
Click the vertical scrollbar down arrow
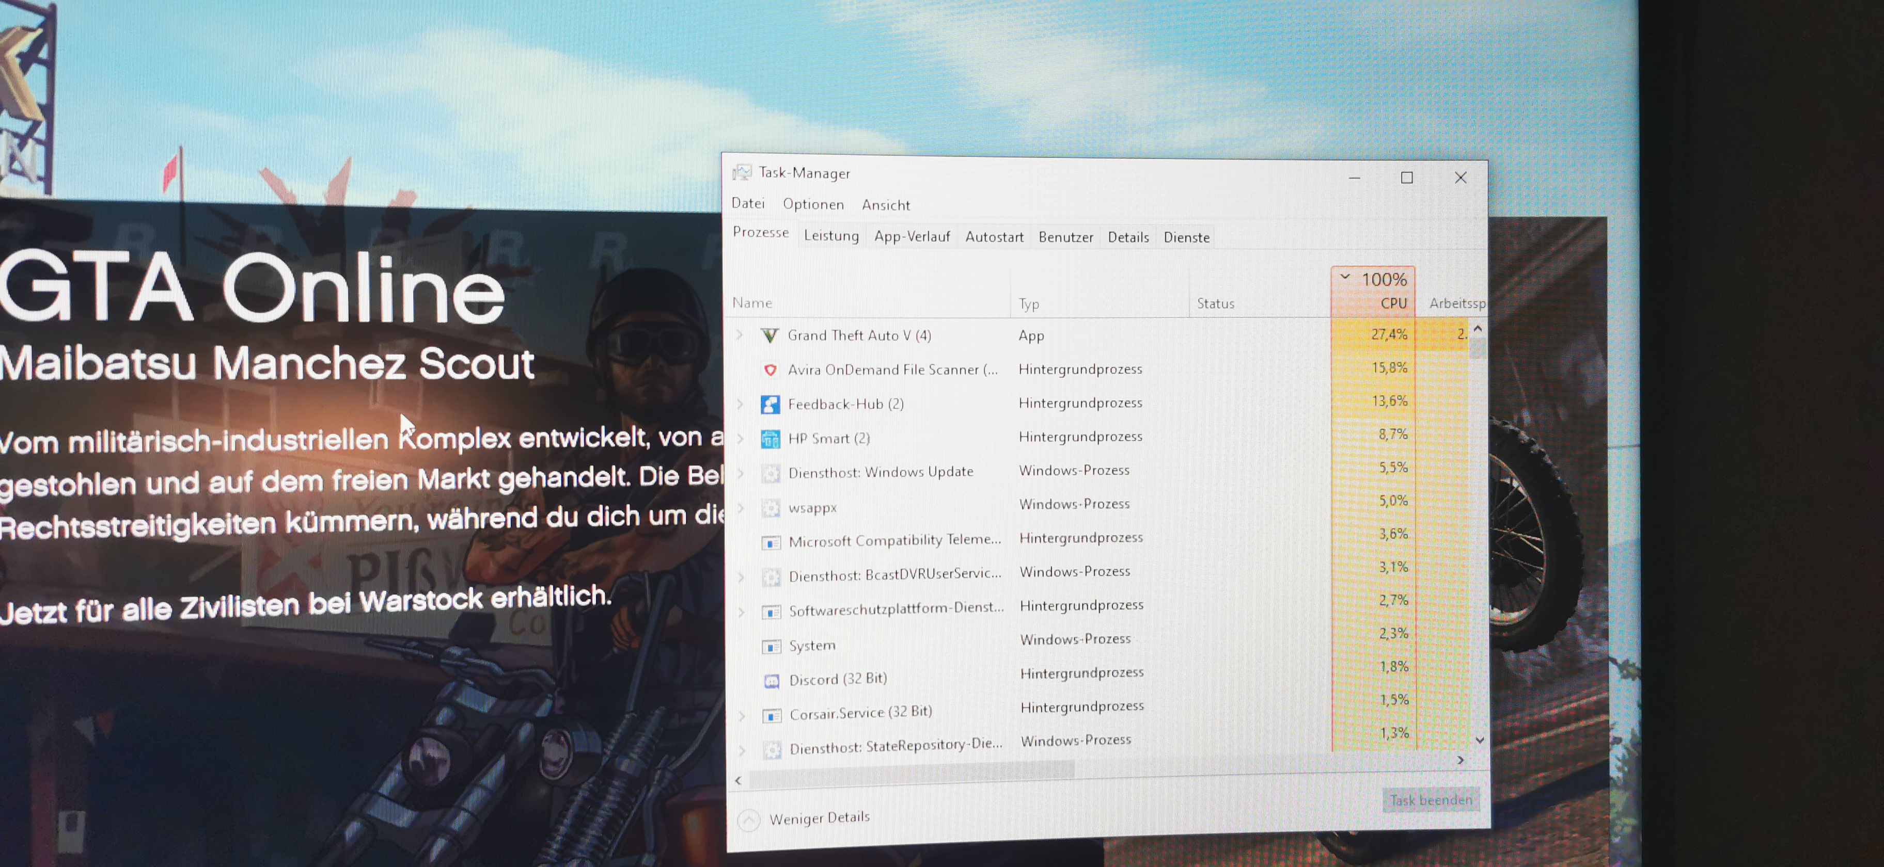(1480, 741)
